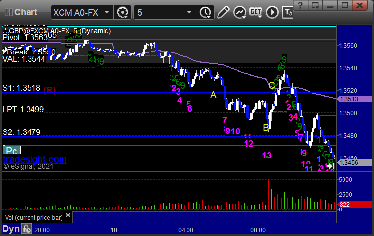Screen dimensions: 374x236
Task: Maximize the chart window
Action: pyautogui.click(x=344, y=5)
